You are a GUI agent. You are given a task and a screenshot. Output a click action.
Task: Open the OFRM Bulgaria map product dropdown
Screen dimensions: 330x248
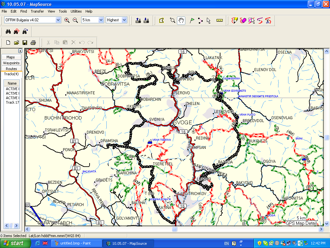[58, 20]
